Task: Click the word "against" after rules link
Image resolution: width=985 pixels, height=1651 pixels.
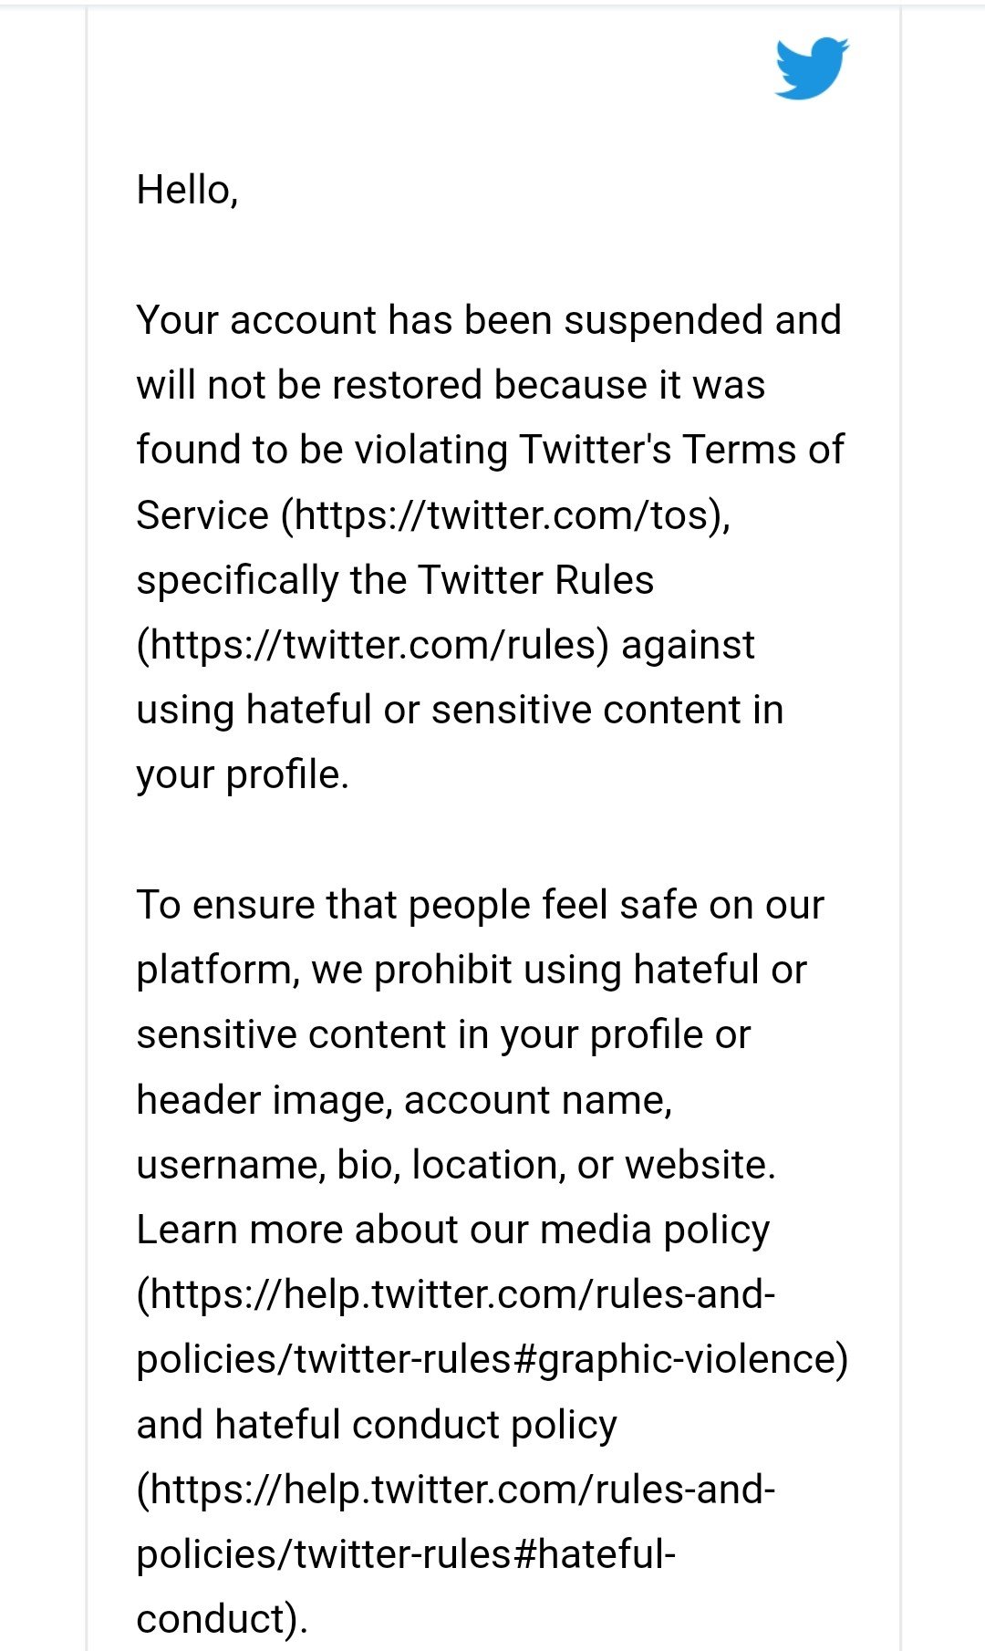Action: (x=689, y=645)
